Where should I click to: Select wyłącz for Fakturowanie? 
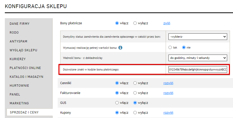(x=135, y=93)
